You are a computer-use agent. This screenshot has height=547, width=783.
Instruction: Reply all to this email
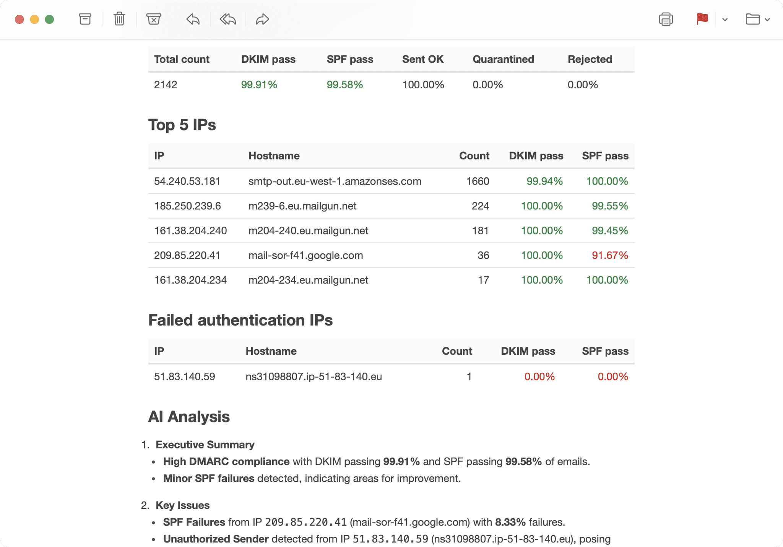[x=228, y=19]
